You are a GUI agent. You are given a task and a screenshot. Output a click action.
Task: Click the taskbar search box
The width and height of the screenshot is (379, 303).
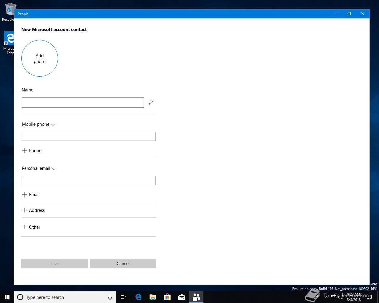coord(65,297)
